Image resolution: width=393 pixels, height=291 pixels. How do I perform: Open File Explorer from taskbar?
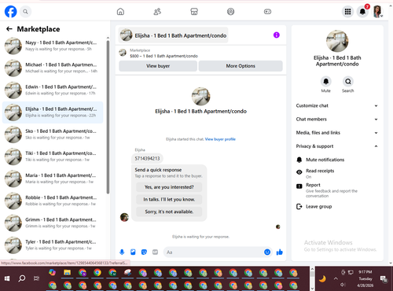coord(68,273)
